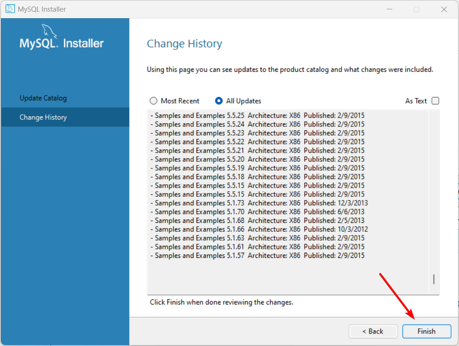Click the Samples and Examples 5.1.66 line

259,229
